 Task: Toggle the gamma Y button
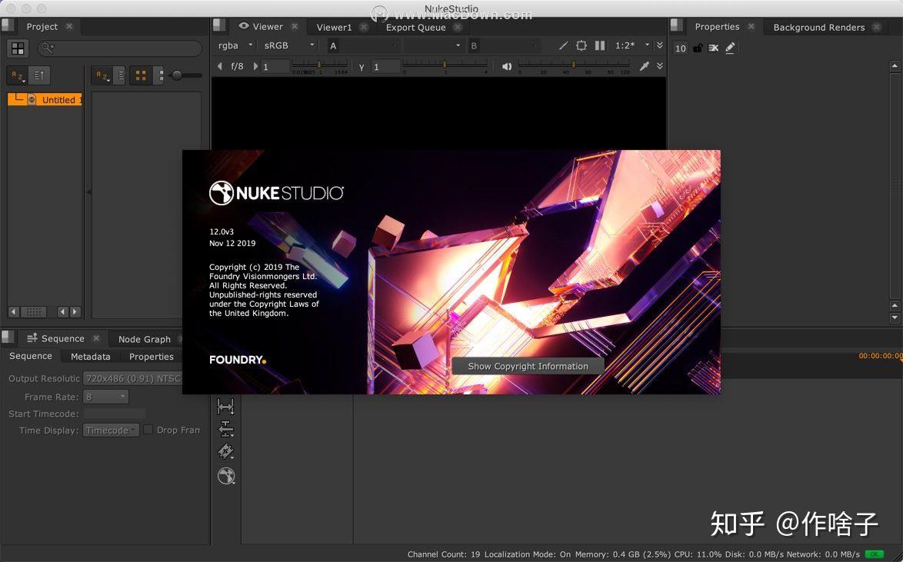[x=362, y=67]
